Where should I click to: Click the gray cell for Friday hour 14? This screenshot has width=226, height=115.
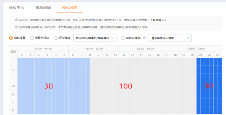click(x=141, y=94)
